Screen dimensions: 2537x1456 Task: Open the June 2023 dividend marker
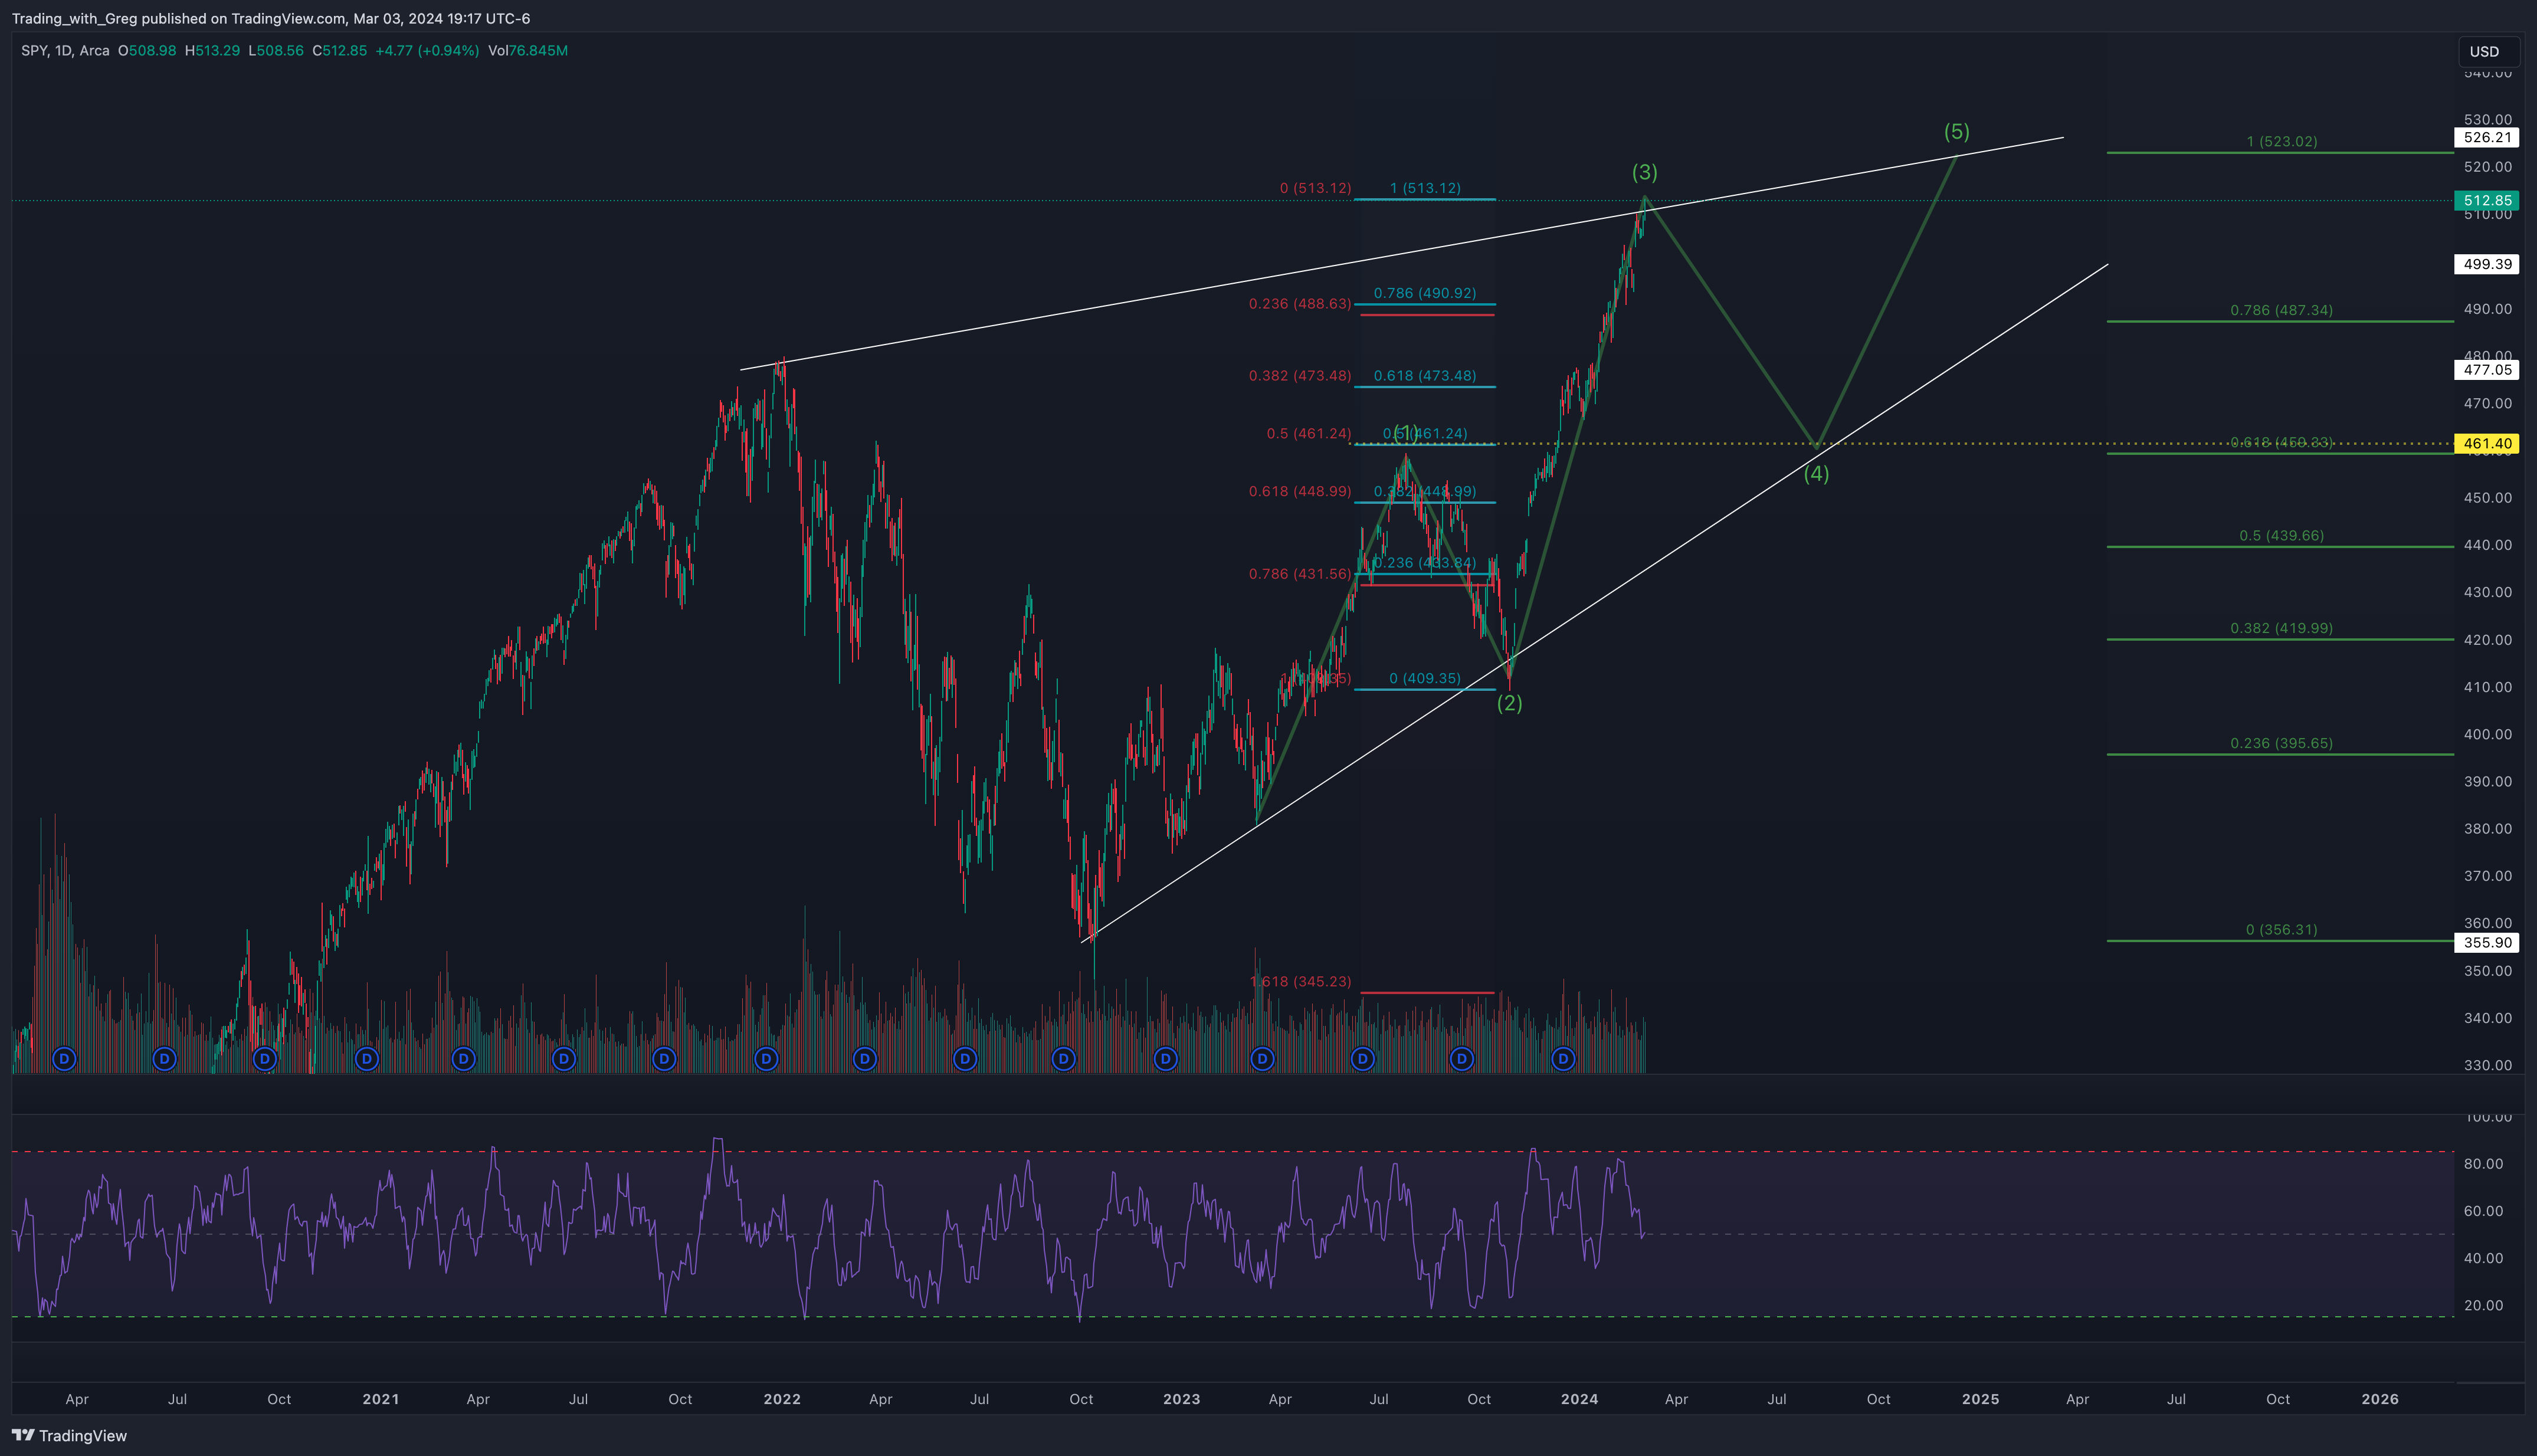pyautogui.click(x=1363, y=1058)
